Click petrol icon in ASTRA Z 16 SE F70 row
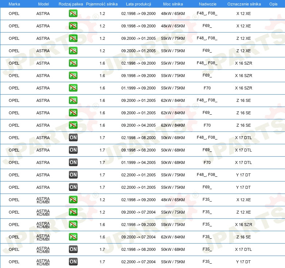The width and height of the screenshot is (285, 268). pos(73,125)
